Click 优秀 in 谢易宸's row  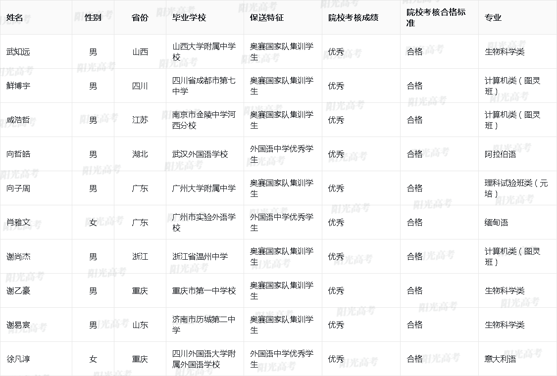coord(336,325)
